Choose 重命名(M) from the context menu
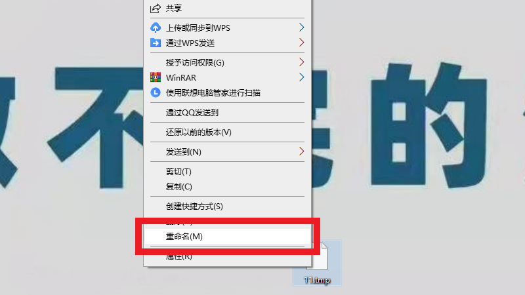 [x=227, y=237]
